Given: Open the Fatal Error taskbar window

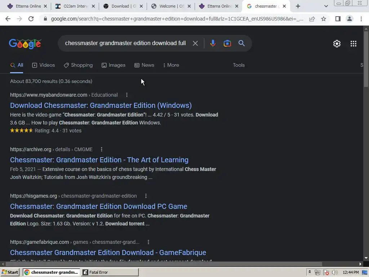Looking at the screenshot, I should tap(110, 272).
